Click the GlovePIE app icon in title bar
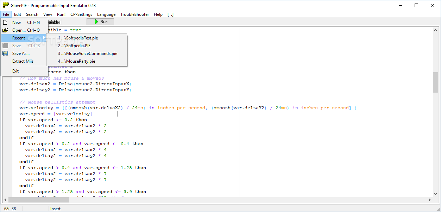This screenshot has width=441, height=212. point(6,6)
